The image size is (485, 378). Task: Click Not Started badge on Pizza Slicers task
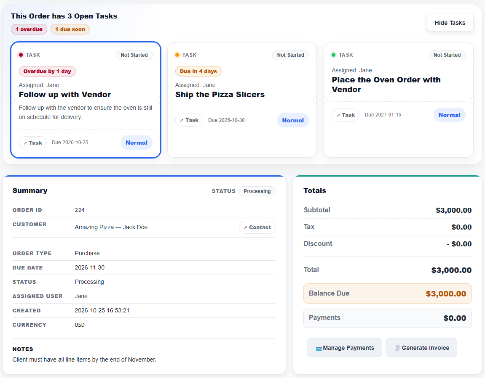290,55
